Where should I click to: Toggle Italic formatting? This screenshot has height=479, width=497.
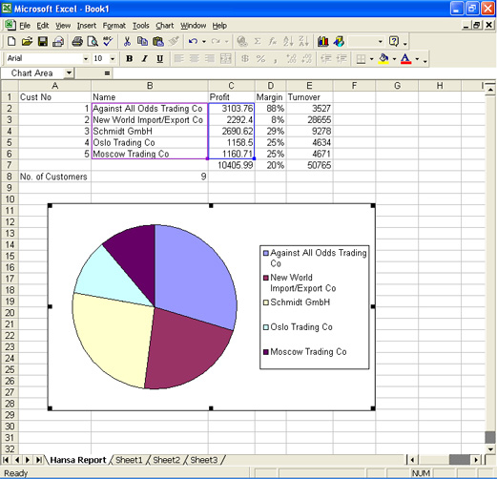145,58
